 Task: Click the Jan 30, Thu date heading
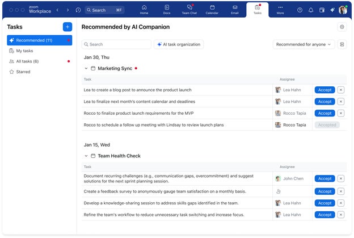[x=96, y=57]
